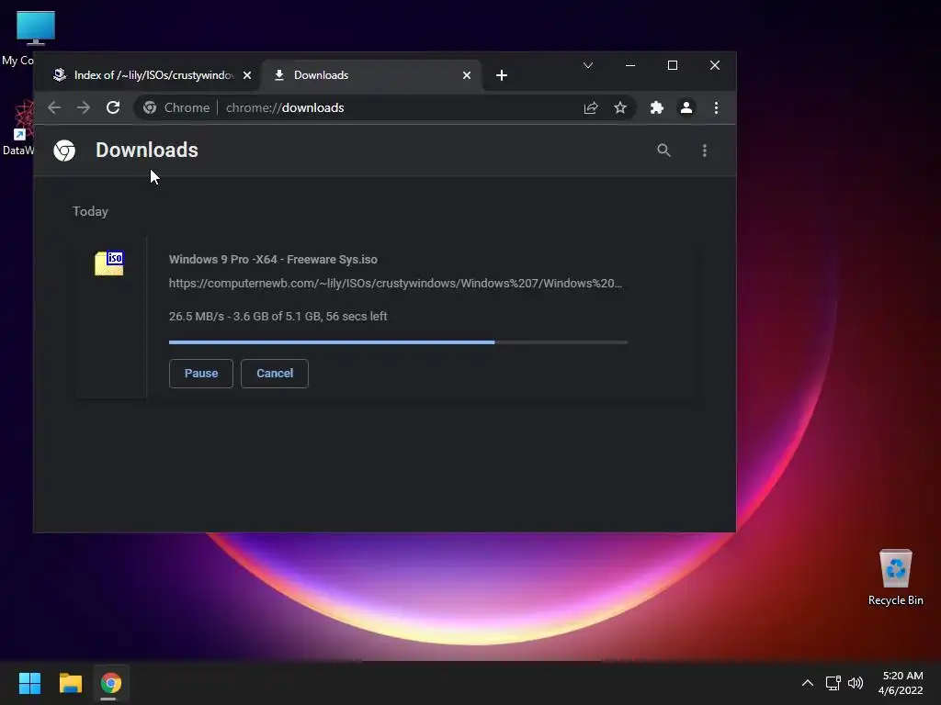The height and width of the screenshot is (705, 941).
Task: Open the Chrome three-dot browser menu
Action: pyautogui.click(x=716, y=108)
